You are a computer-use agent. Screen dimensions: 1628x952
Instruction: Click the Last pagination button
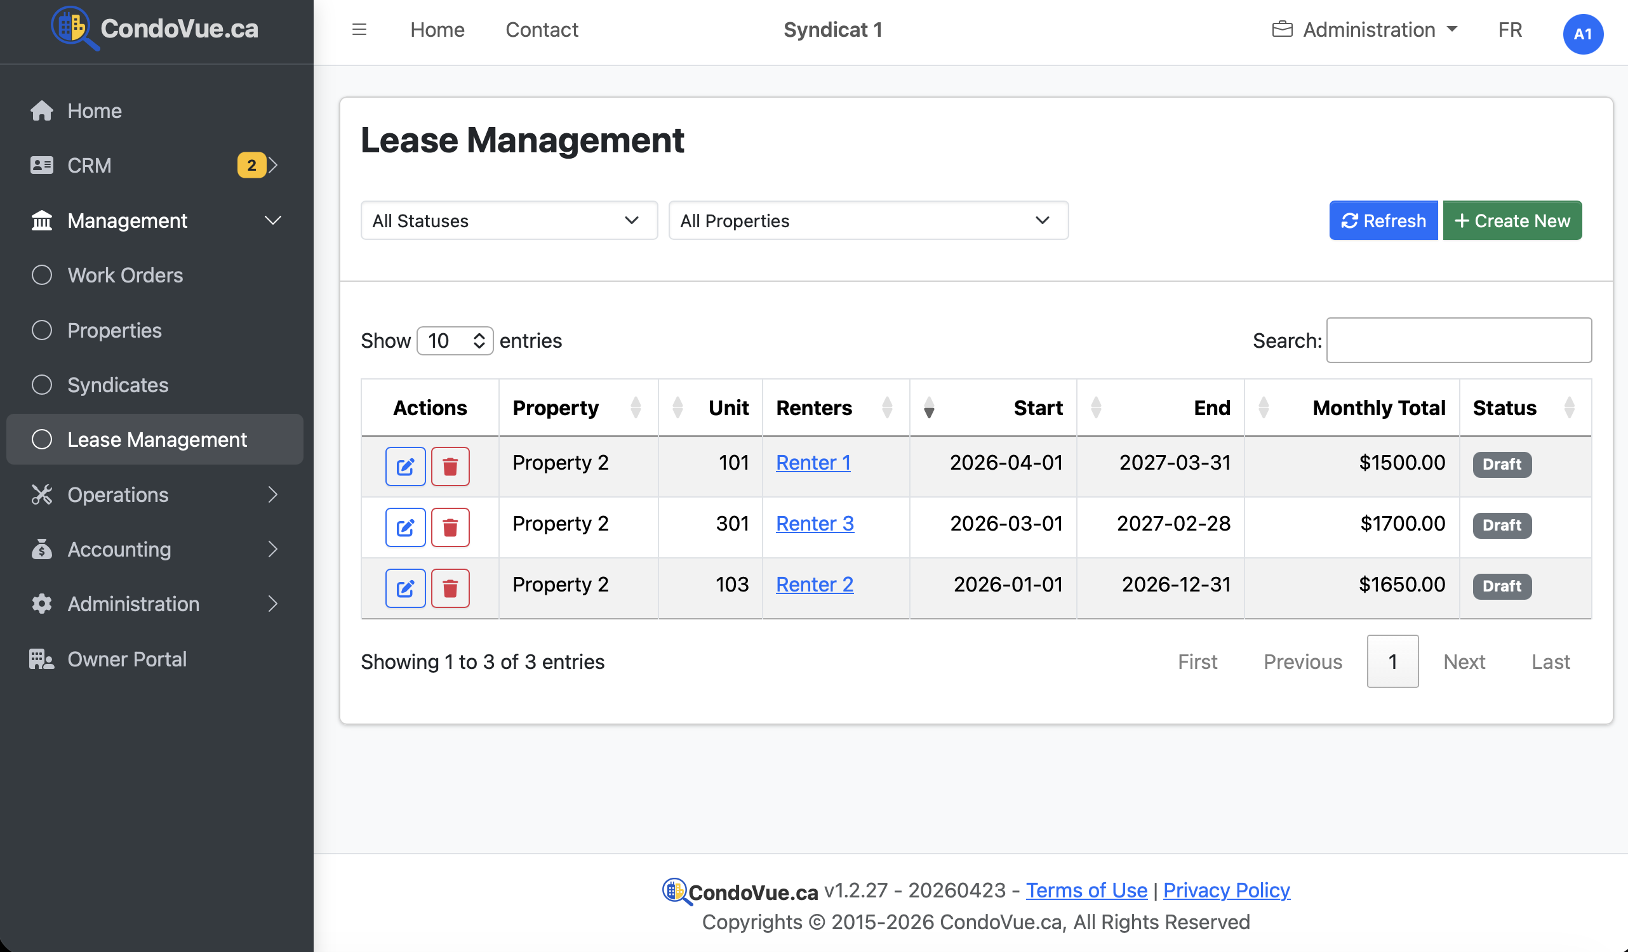(x=1551, y=661)
